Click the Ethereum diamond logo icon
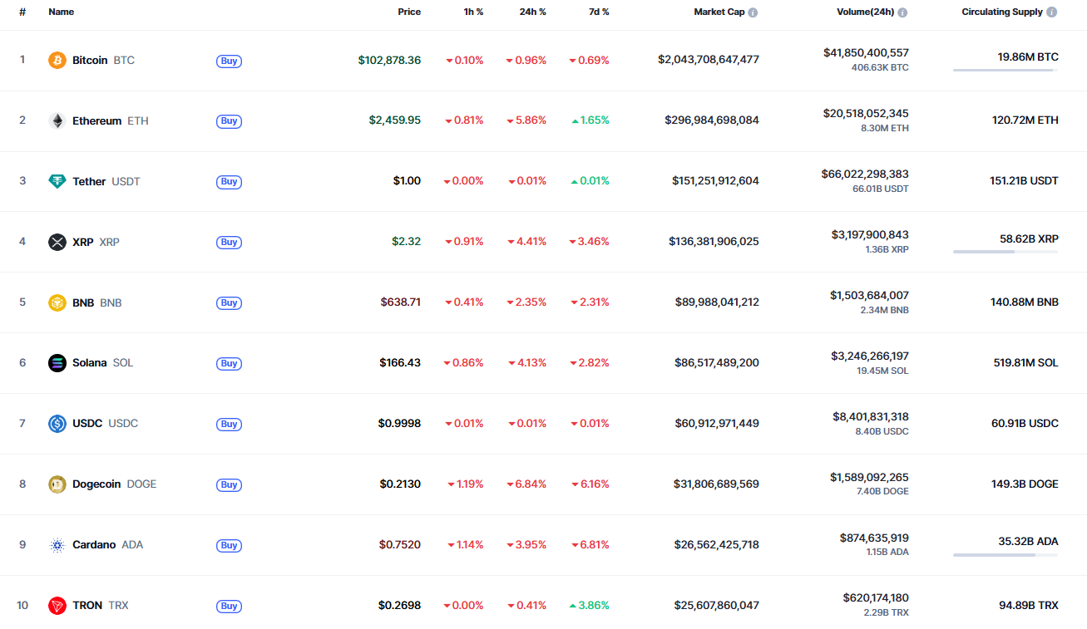This screenshot has width=1087, height=629. coord(57,121)
